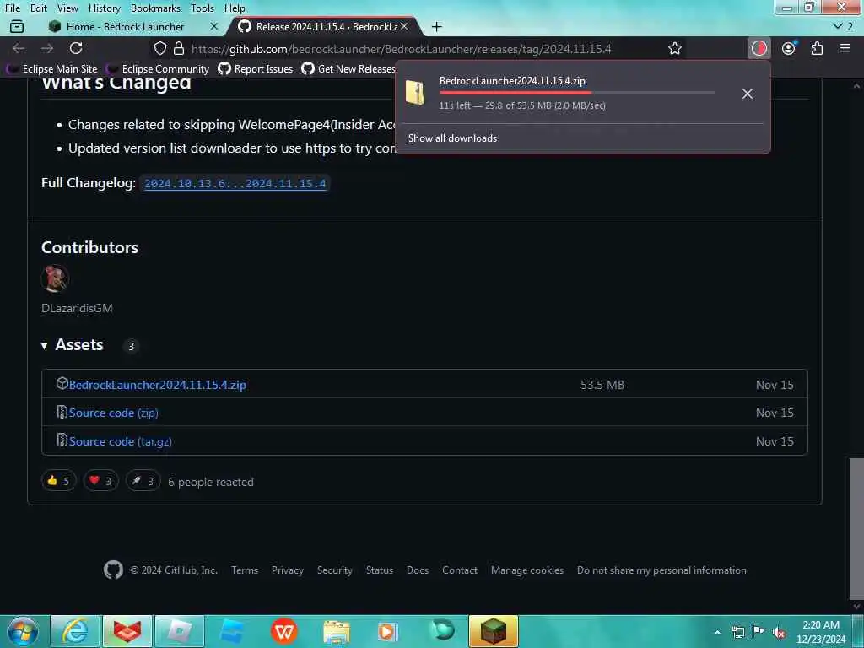Reload the page with the refresh icon
This screenshot has width=864, height=648.
(76, 48)
